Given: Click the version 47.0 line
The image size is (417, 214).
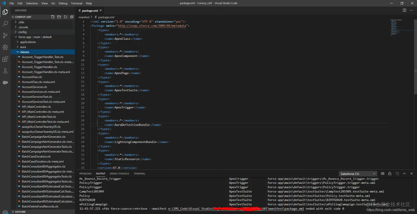Looking at the screenshot, I should click(117, 168).
